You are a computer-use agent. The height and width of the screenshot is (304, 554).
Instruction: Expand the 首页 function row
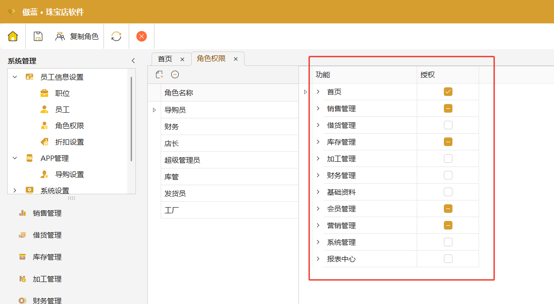pos(318,92)
